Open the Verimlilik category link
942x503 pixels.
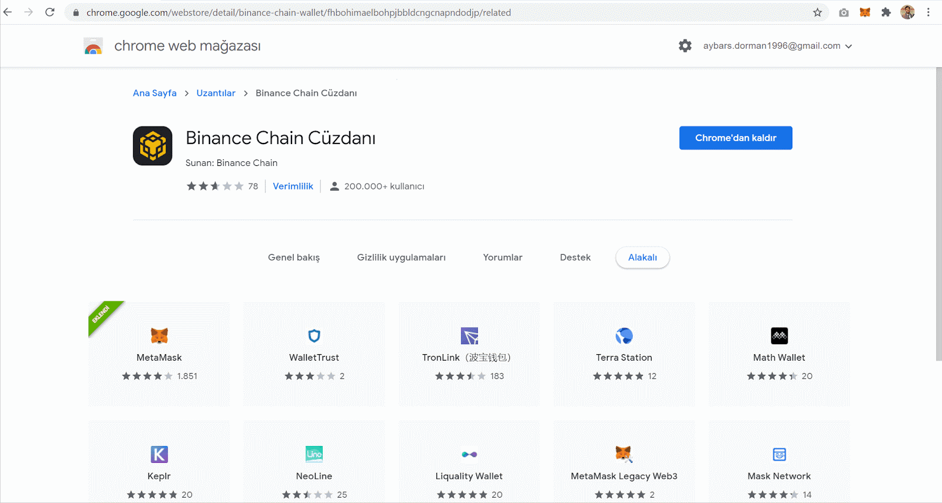[x=293, y=186]
